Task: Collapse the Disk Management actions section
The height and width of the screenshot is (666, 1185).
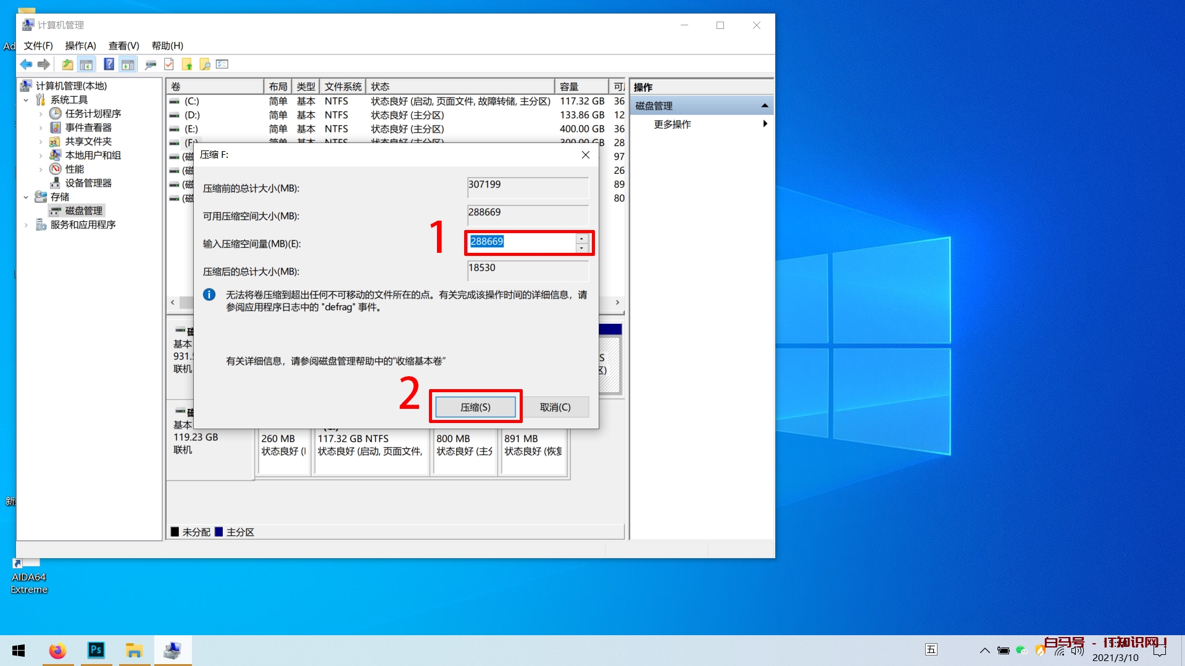Action: (x=765, y=105)
